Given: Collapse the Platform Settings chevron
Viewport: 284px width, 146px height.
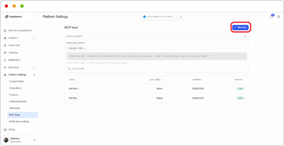Looking at the screenshot, I should coord(34,75).
